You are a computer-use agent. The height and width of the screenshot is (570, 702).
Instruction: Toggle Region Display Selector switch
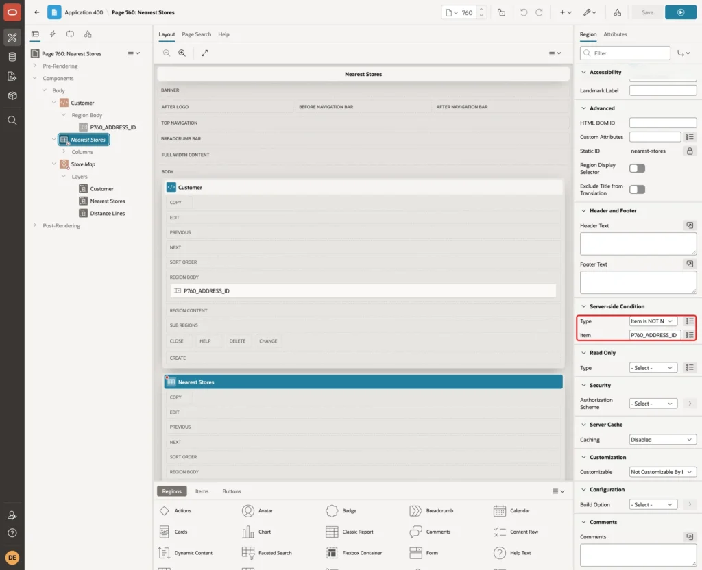tap(637, 169)
